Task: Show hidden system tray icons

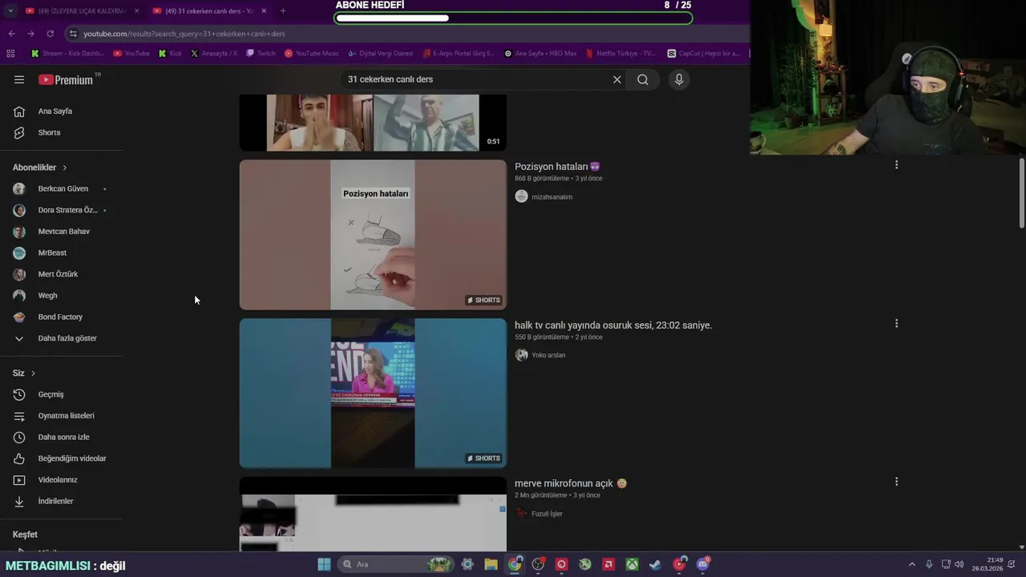Action: click(x=911, y=564)
